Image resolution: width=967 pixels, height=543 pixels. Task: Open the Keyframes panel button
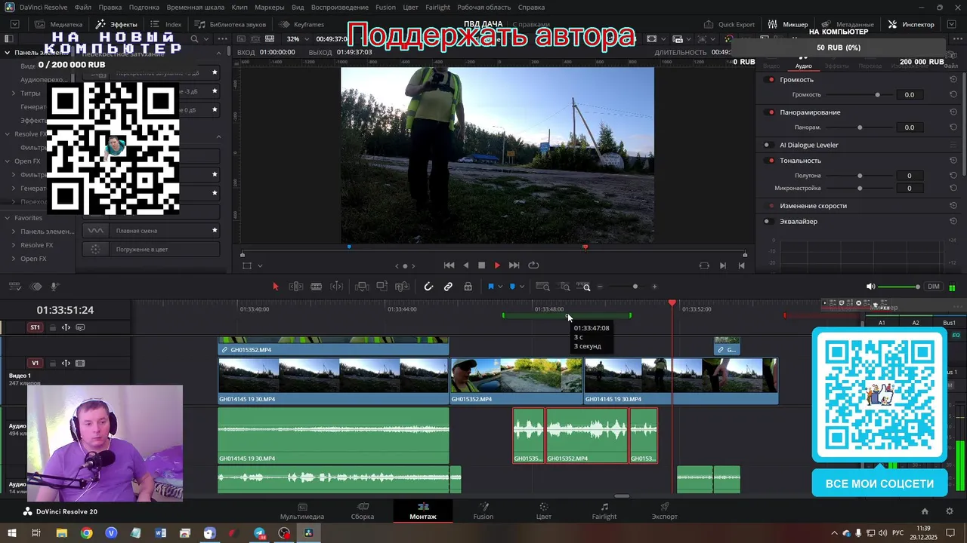pos(301,24)
